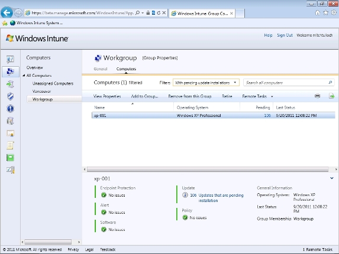The image size is (339, 254).
Task: Select Unassigned Computers group
Action: [53, 83]
